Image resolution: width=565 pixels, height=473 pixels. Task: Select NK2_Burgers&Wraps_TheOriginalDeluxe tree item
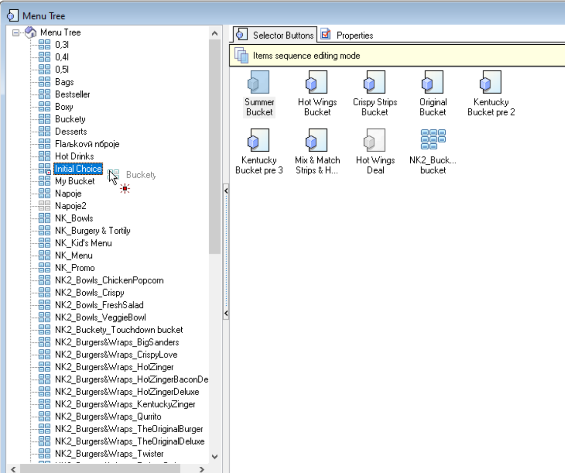coord(130,441)
